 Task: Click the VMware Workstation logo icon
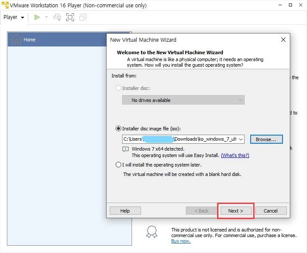(x=5, y=5)
